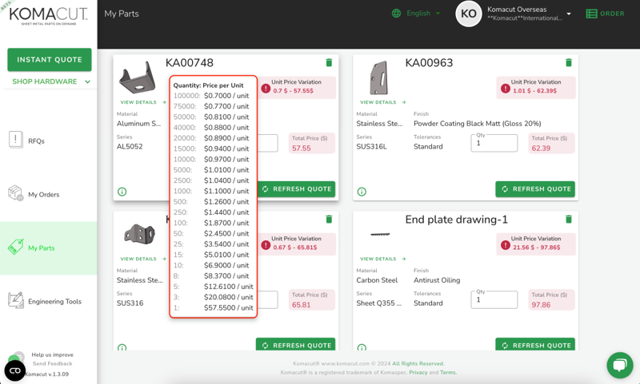Click the Engineering Tools drafting icon

(x=15, y=300)
